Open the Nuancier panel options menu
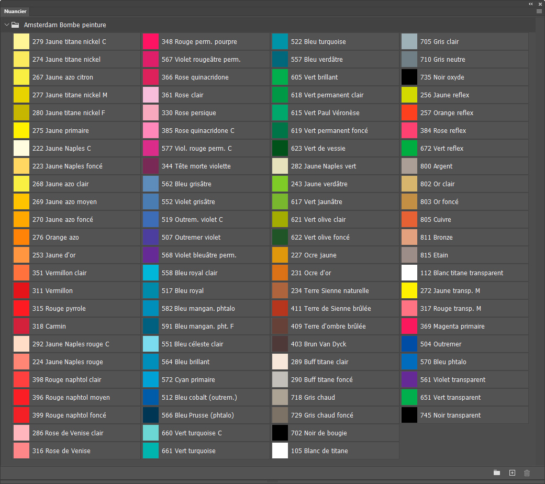Viewport: 545px width, 484px height. [539, 12]
